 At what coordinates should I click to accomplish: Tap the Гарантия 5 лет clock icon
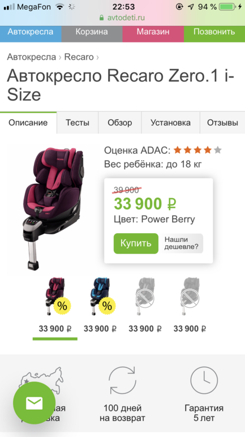pyautogui.click(x=204, y=380)
